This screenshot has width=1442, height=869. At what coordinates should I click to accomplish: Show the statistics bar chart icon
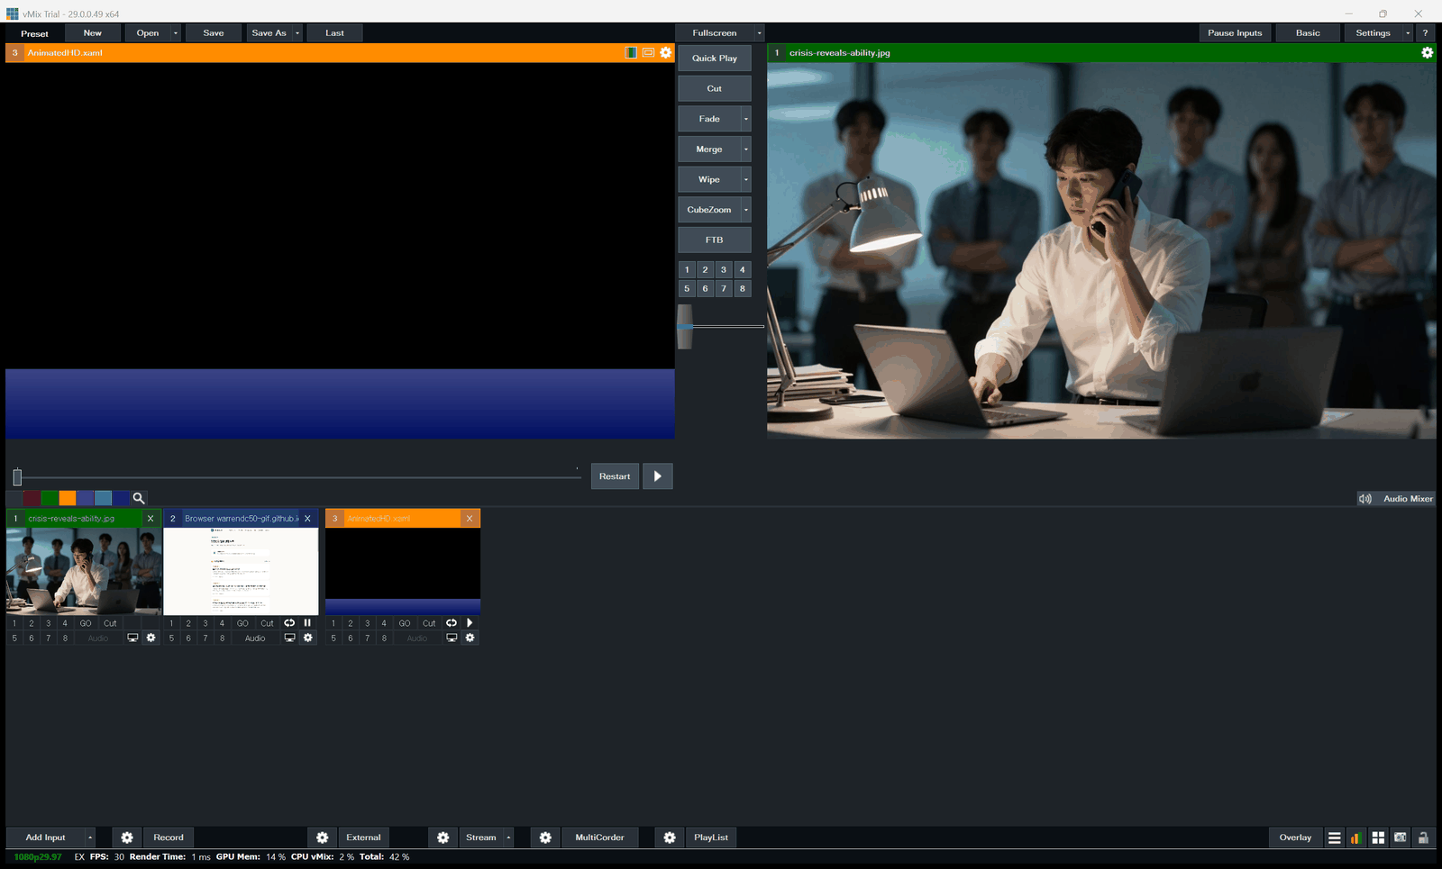point(1355,837)
